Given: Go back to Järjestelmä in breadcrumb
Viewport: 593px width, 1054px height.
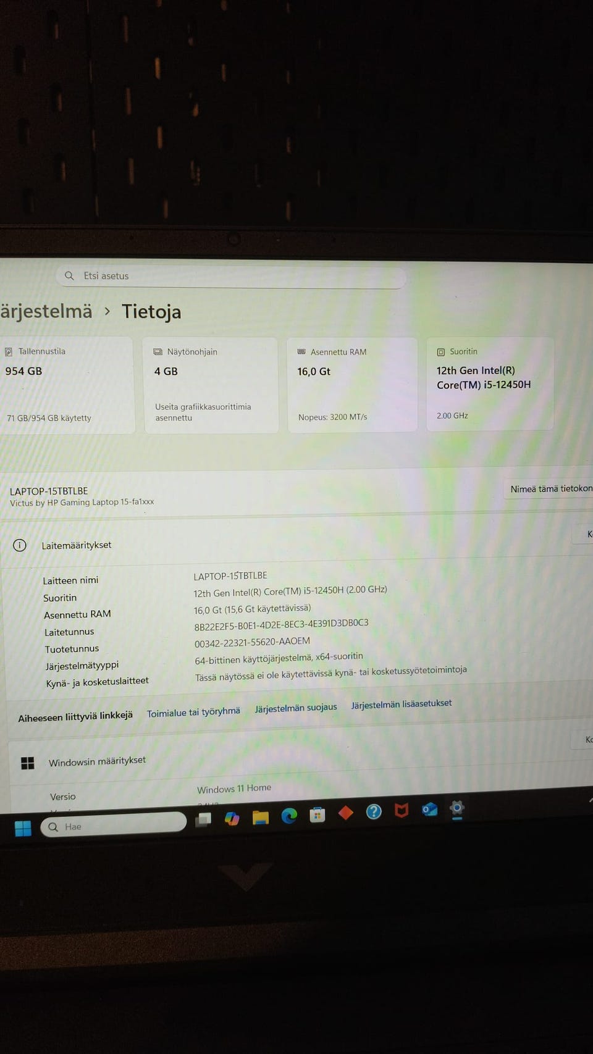Looking at the screenshot, I should click(x=46, y=311).
